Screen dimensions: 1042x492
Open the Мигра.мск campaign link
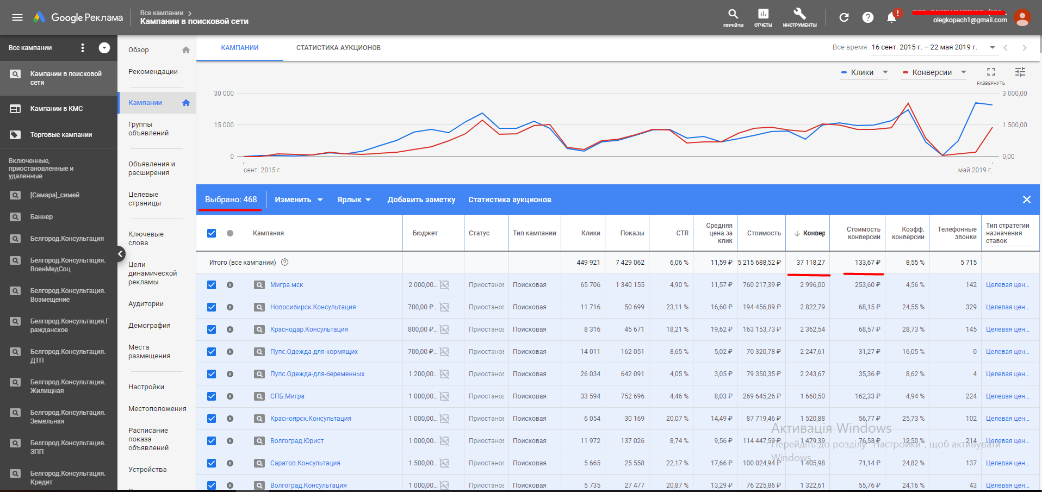(x=287, y=285)
